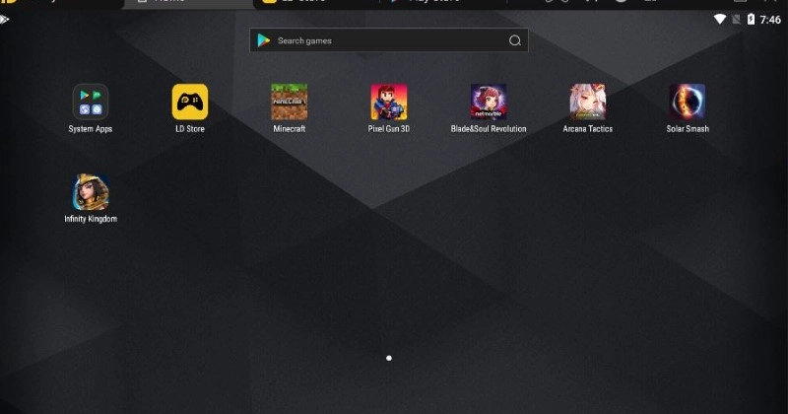Viewport: 788px width, 414px height.
Task: Click the Blade&Soul Revolution label
Action: point(489,129)
